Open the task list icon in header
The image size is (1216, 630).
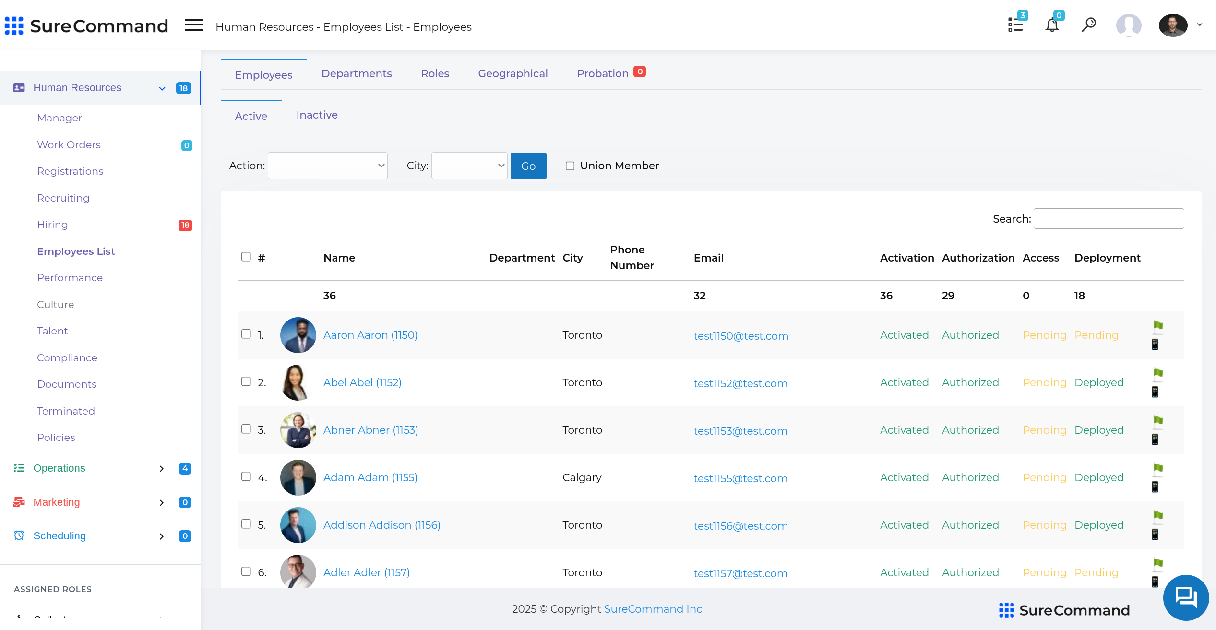click(1015, 25)
